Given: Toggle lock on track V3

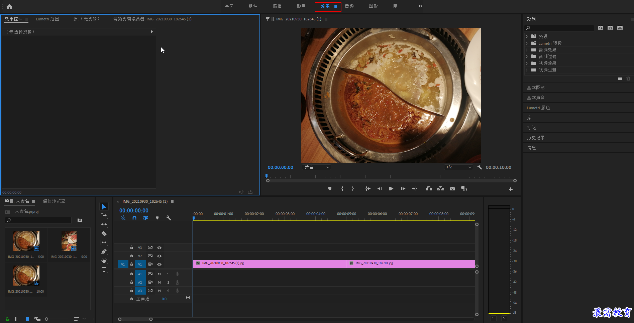Looking at the screenshot, I should pyautogui.click(x=132, y=248).
